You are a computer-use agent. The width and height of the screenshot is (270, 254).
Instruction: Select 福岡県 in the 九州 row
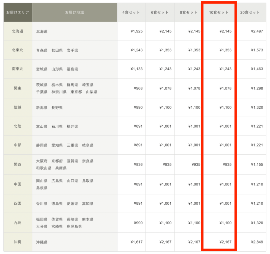tap(42, 219)
